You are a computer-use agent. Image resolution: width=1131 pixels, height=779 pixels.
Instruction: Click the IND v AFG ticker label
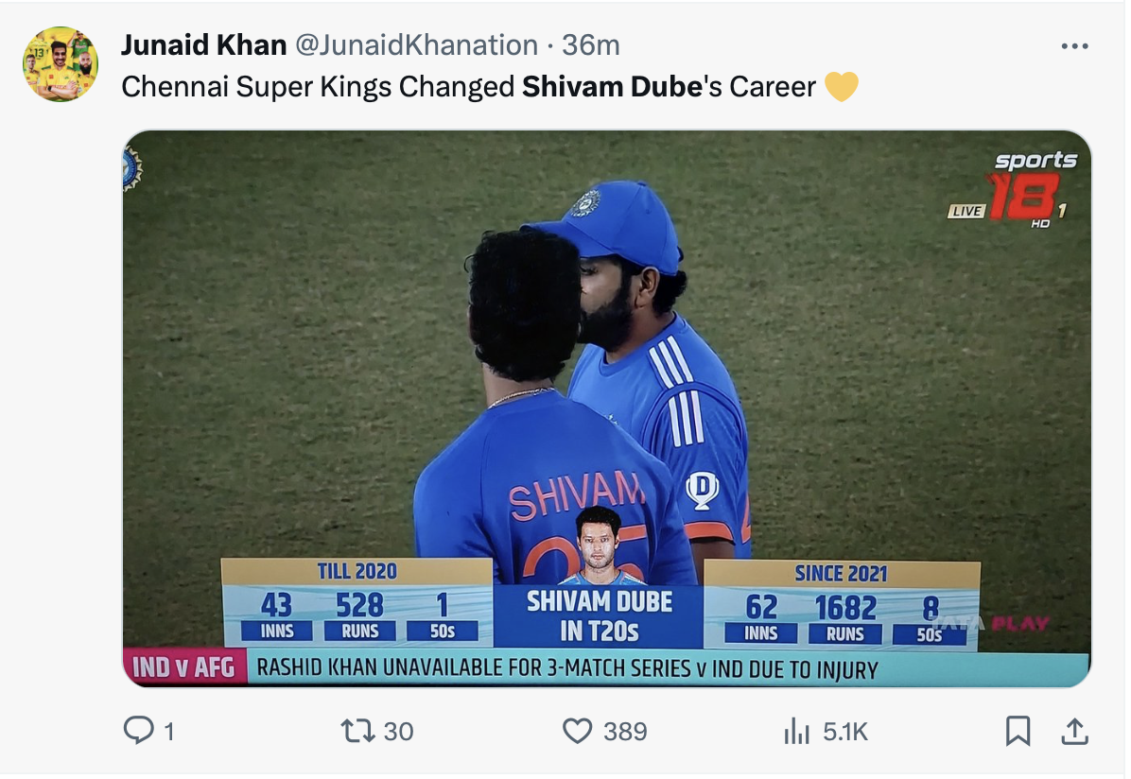(184, 668)
